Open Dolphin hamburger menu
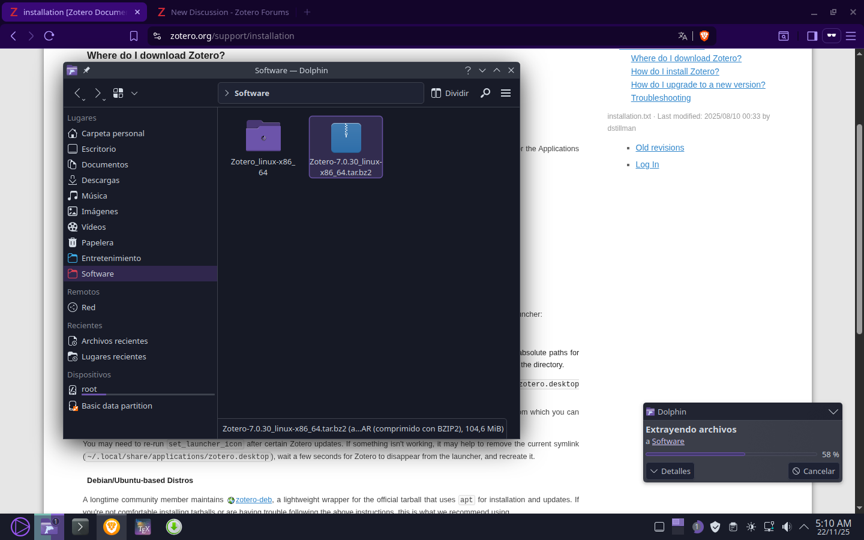The image size is (864, 540). click(x=506, y=93)
